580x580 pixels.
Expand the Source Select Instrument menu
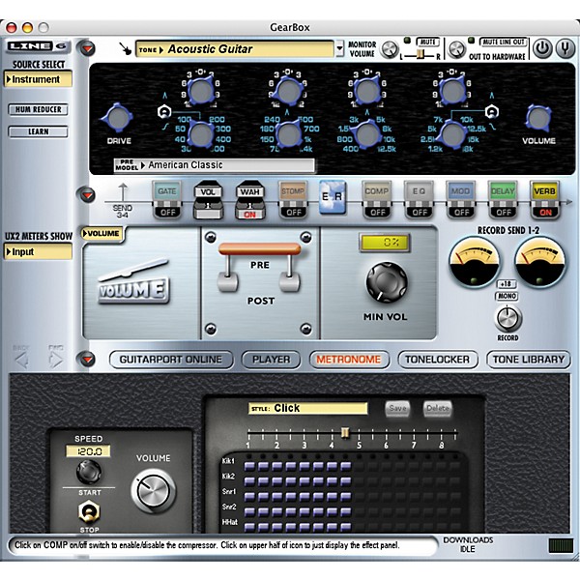pos(38,80)
